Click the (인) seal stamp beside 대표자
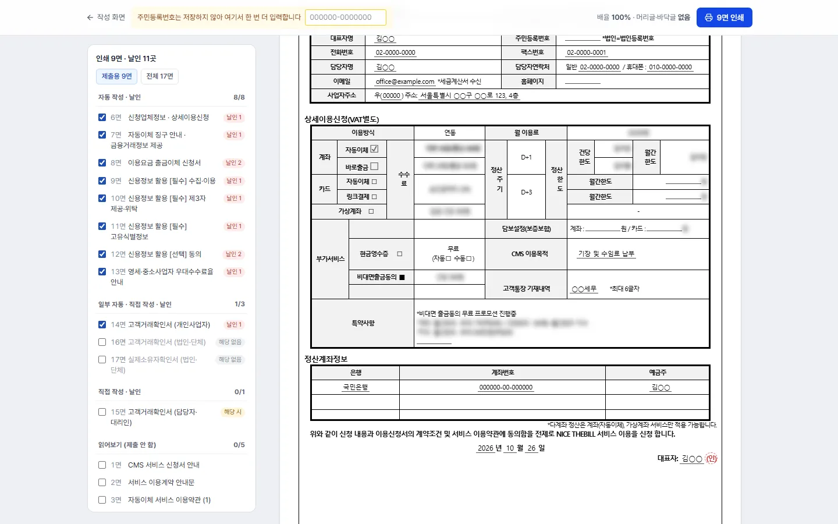Image resolution: width=838 pixels, height=524 pixels. [711, 459]
